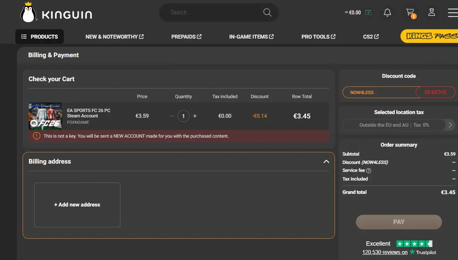The image size is (458, 260).
Task: Open the hamburger menu at top right
Action: tap(453, 13)
